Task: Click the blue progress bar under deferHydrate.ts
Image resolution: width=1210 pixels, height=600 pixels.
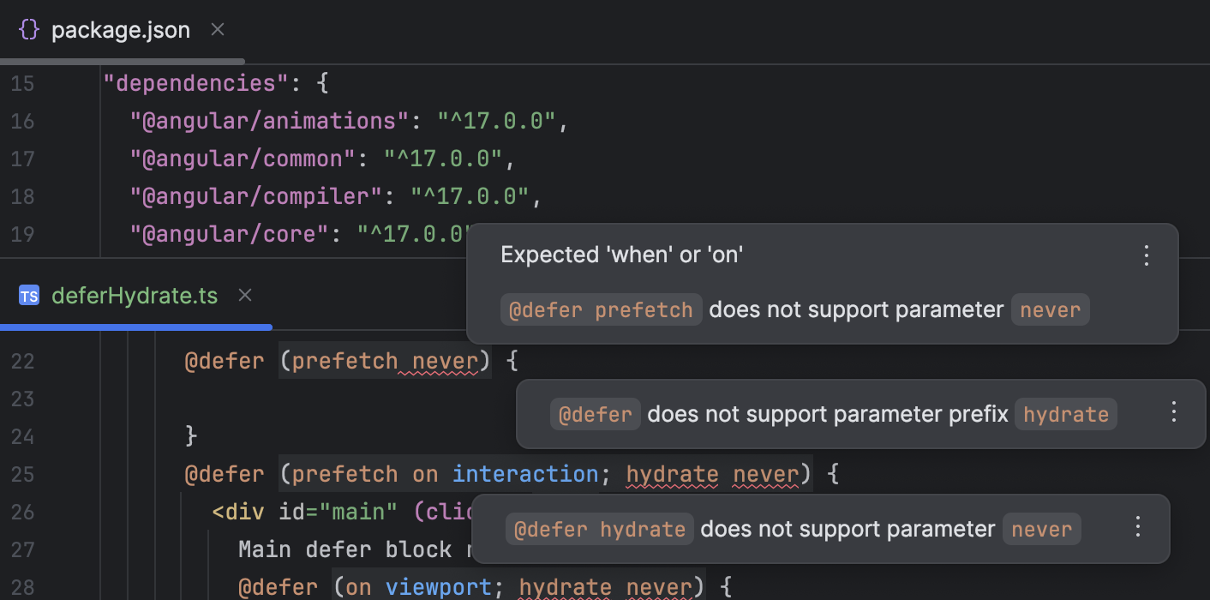Action: point(136,327)
